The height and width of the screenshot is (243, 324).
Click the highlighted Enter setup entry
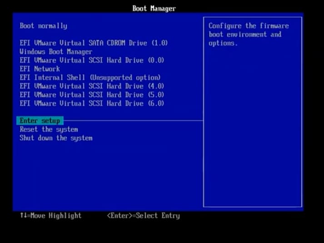click(40, 120)
